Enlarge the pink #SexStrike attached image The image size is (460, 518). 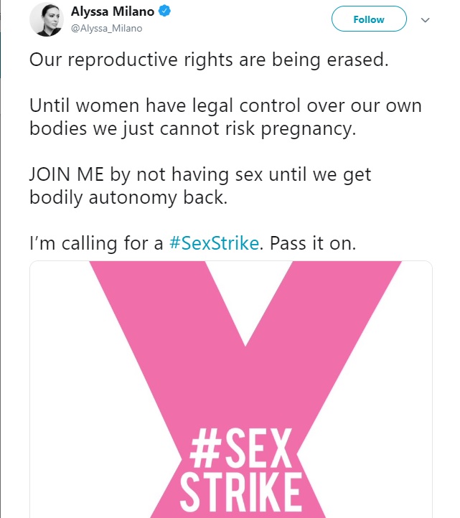tap(231, 389)
